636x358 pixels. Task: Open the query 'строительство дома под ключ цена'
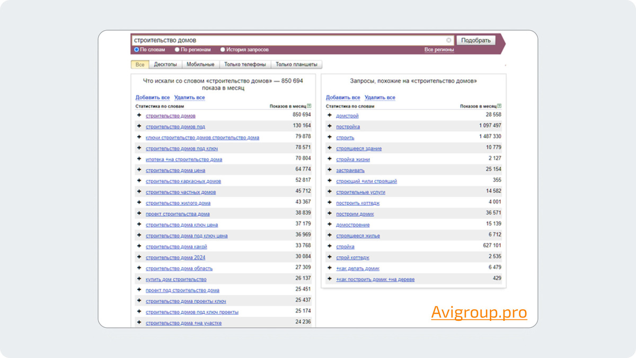[x=187, y=235]
